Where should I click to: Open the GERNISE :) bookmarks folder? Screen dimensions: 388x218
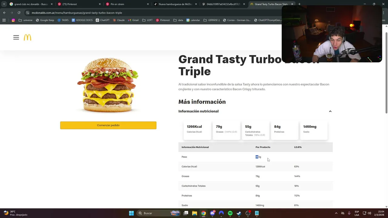pyautogui.click(x=211, y=20)
